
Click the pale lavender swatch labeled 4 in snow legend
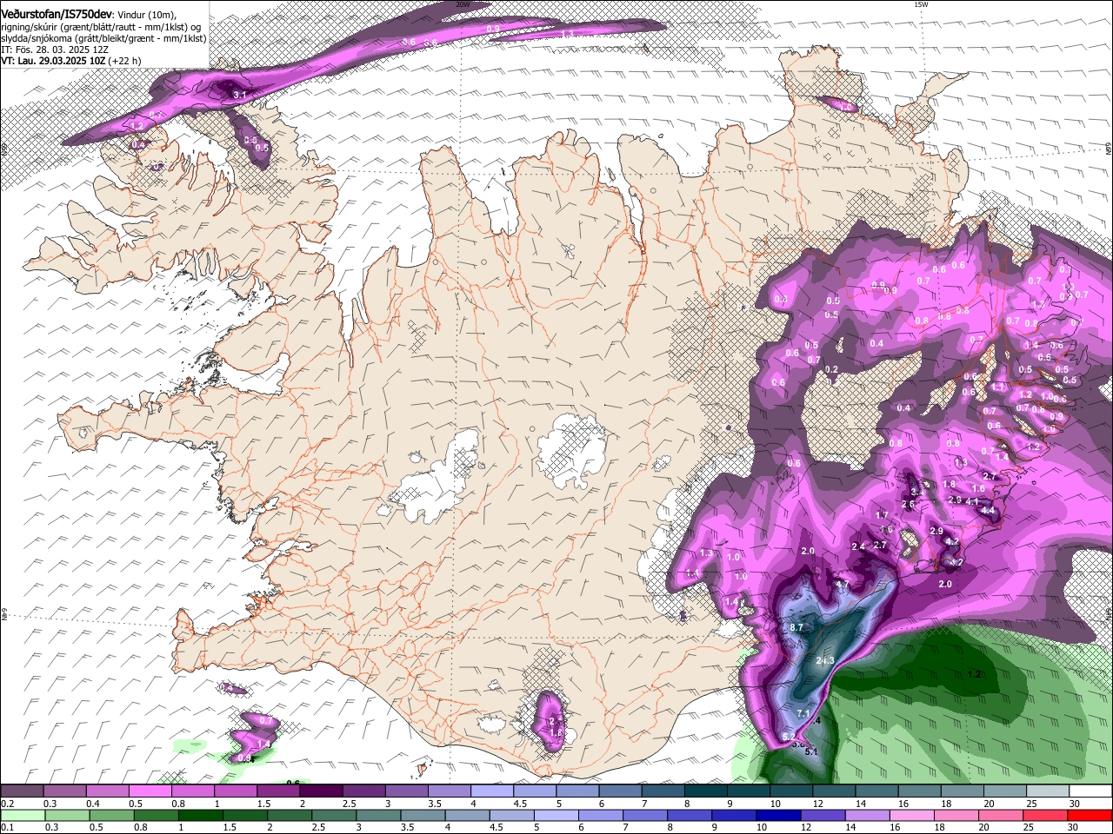coord(491,791)
